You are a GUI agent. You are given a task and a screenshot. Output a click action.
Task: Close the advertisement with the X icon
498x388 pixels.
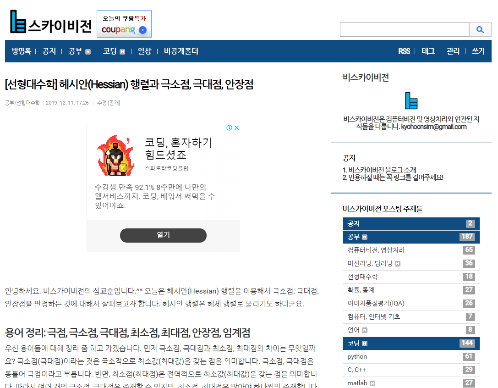[x=236, y=127]
